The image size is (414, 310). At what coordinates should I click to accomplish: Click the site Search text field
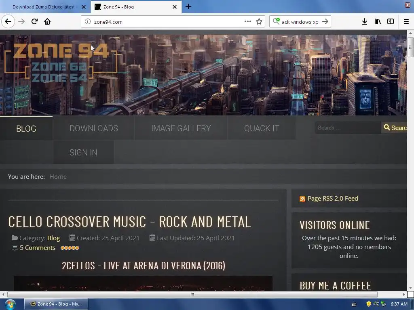click(x=348, y=128)
